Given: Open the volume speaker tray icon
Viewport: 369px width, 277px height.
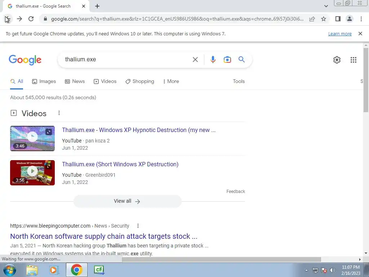Looking at the screenshot, I should click(x=333, y=270).
